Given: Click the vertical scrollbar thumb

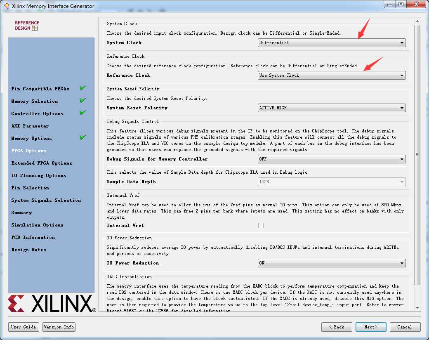Looking at the screenshot, I should click(x=417, y=155).
